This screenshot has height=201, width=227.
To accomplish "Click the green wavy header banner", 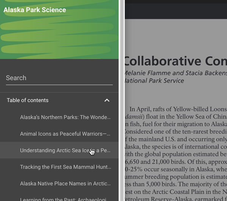I will pyautogui.click(x=59, y=38).
